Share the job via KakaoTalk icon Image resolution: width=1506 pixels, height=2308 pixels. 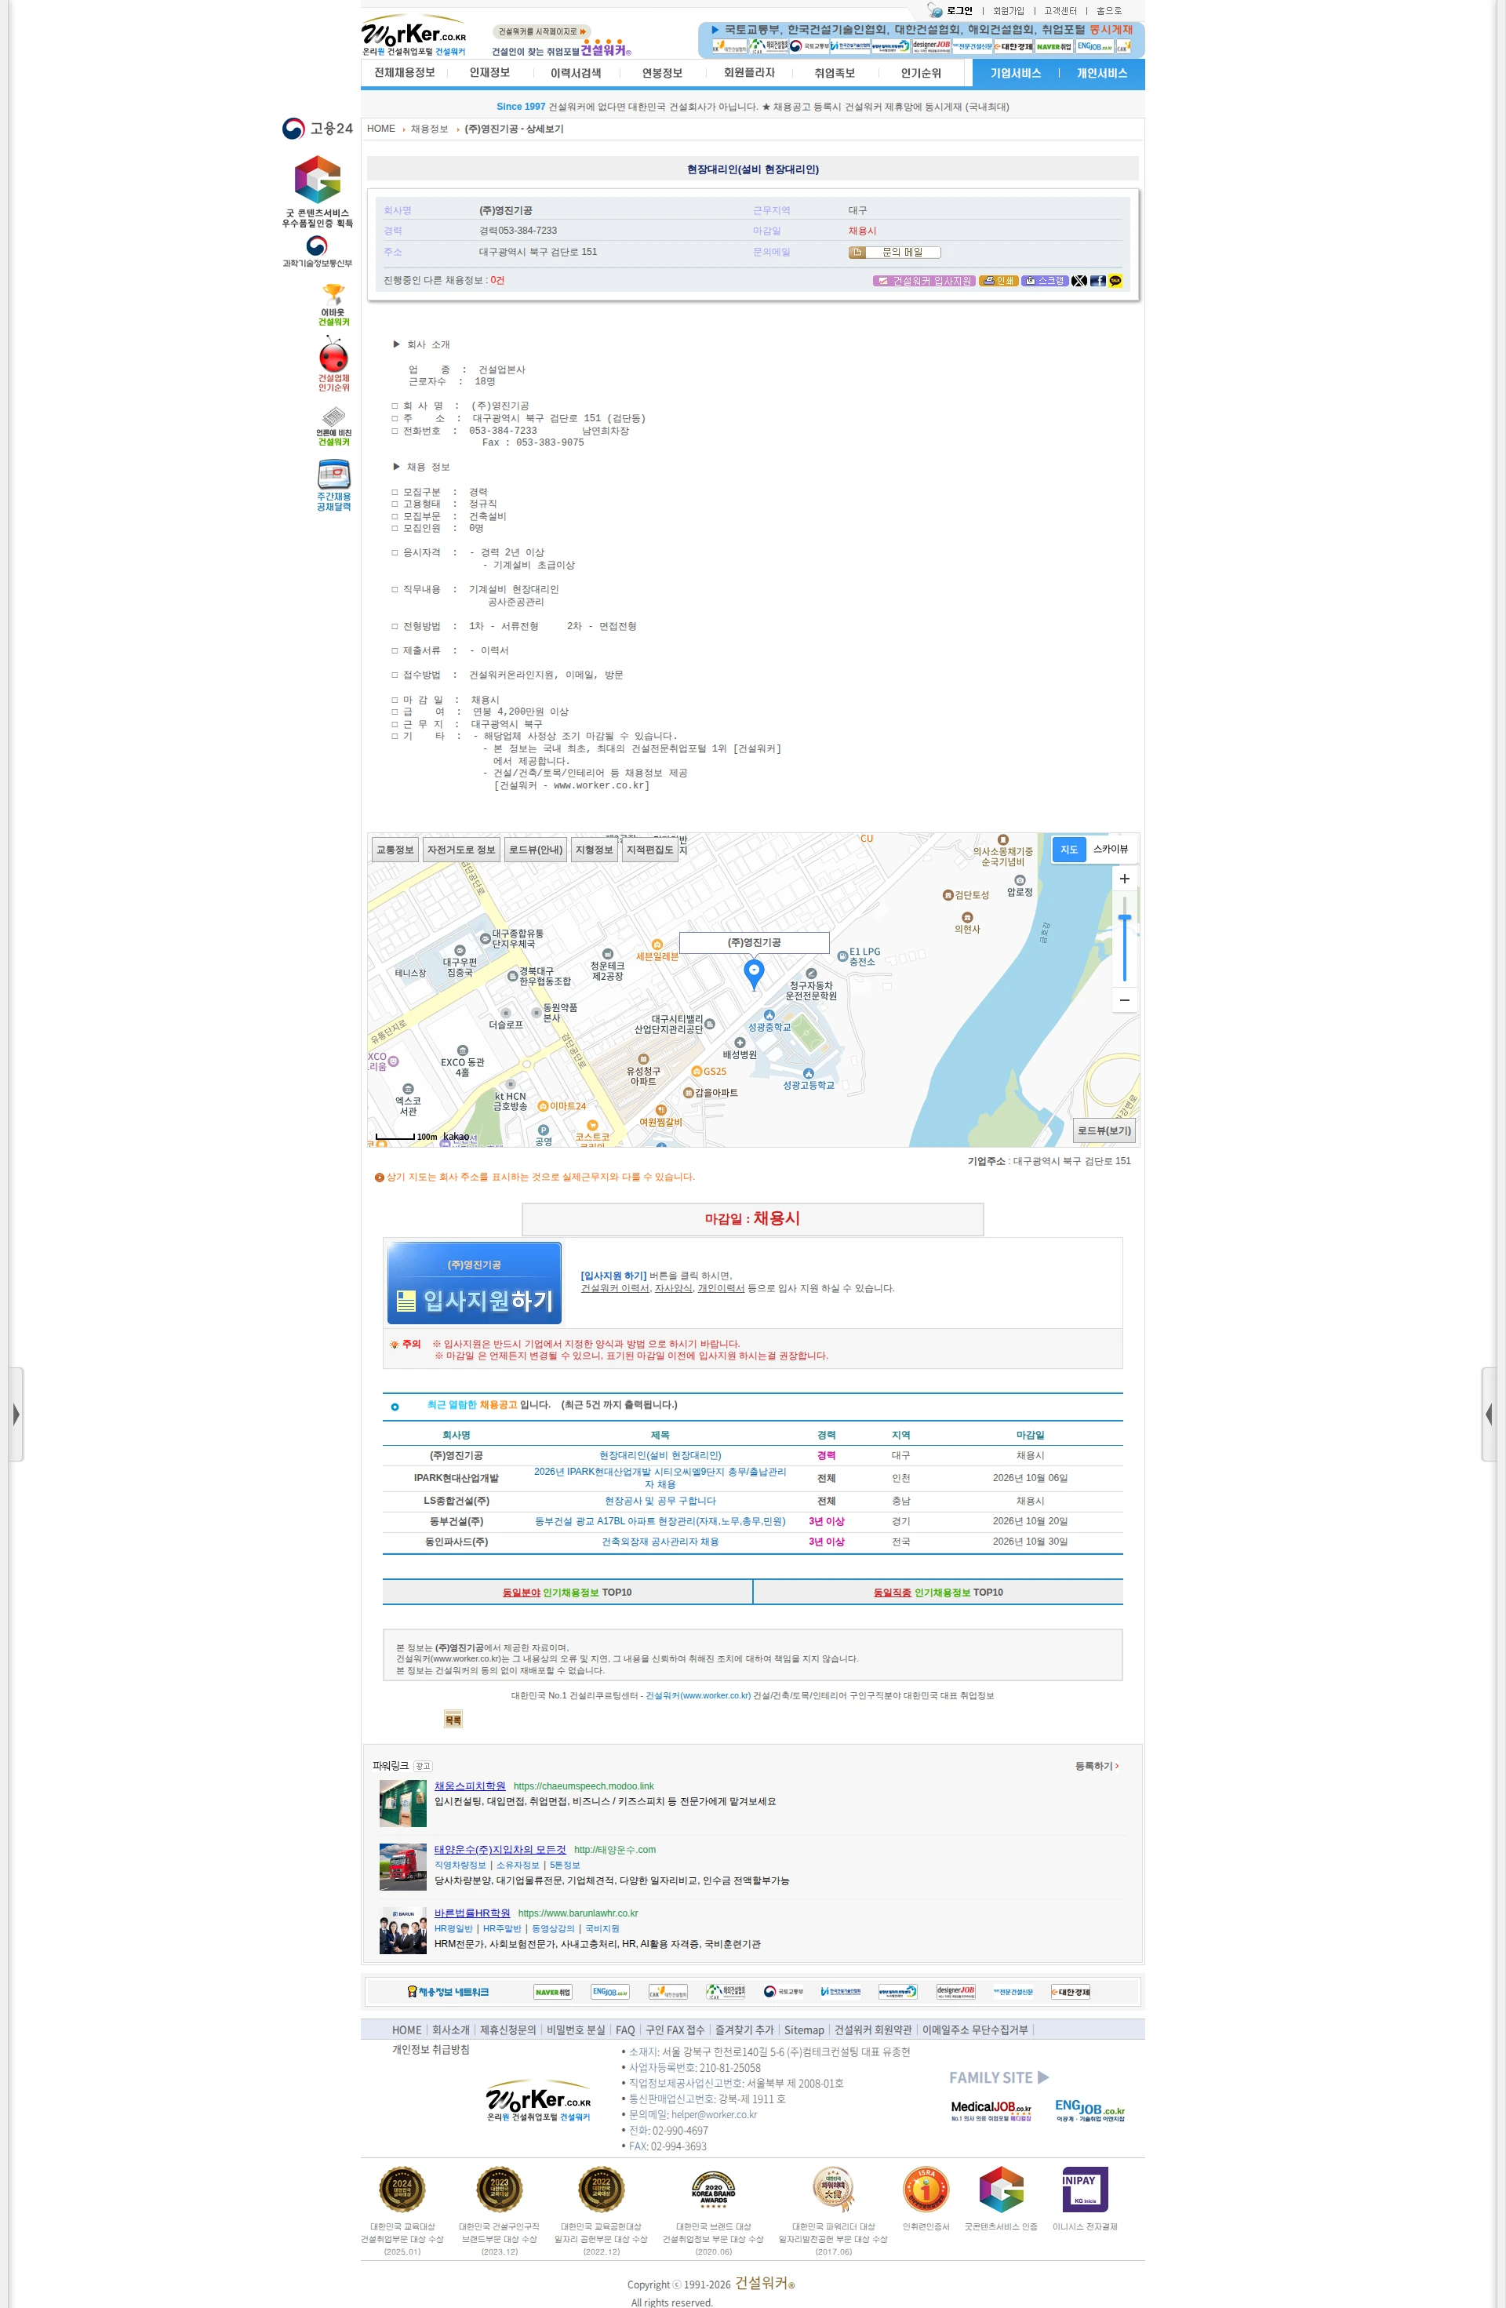point(1115,281)
